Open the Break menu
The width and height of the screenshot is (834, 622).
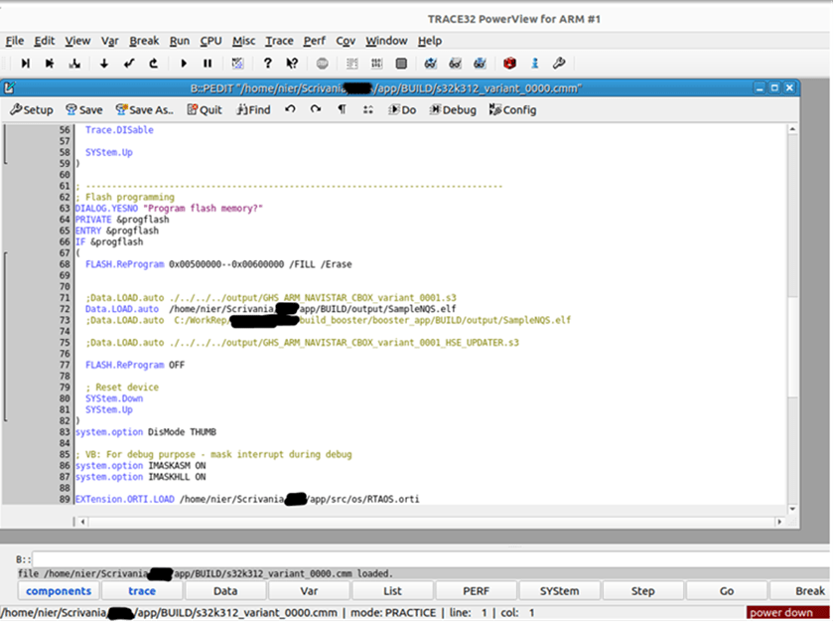[144, 41]
